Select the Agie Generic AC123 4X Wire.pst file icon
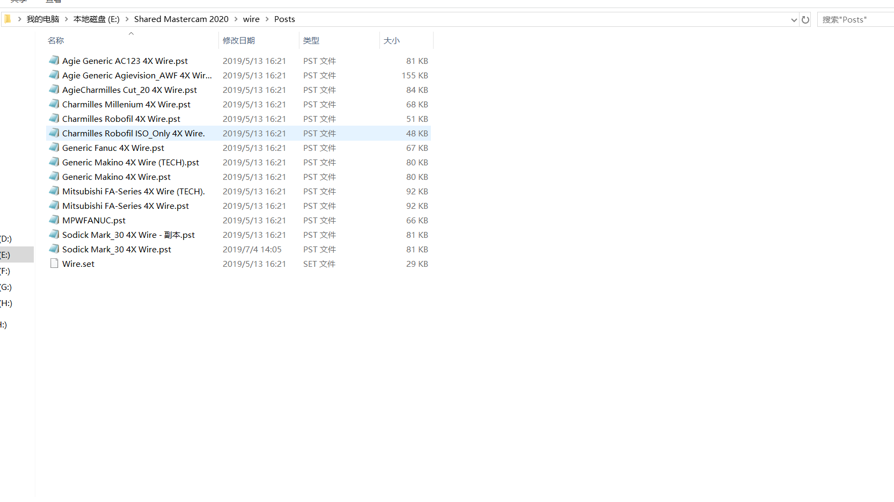This screenshot has width=894, height=502. tap(54, 60)
